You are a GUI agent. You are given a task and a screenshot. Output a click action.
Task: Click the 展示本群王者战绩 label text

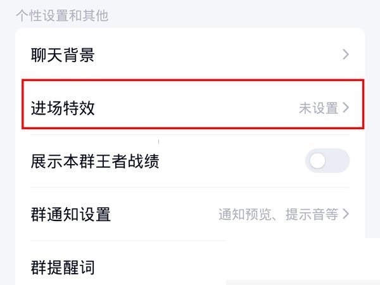94,161
